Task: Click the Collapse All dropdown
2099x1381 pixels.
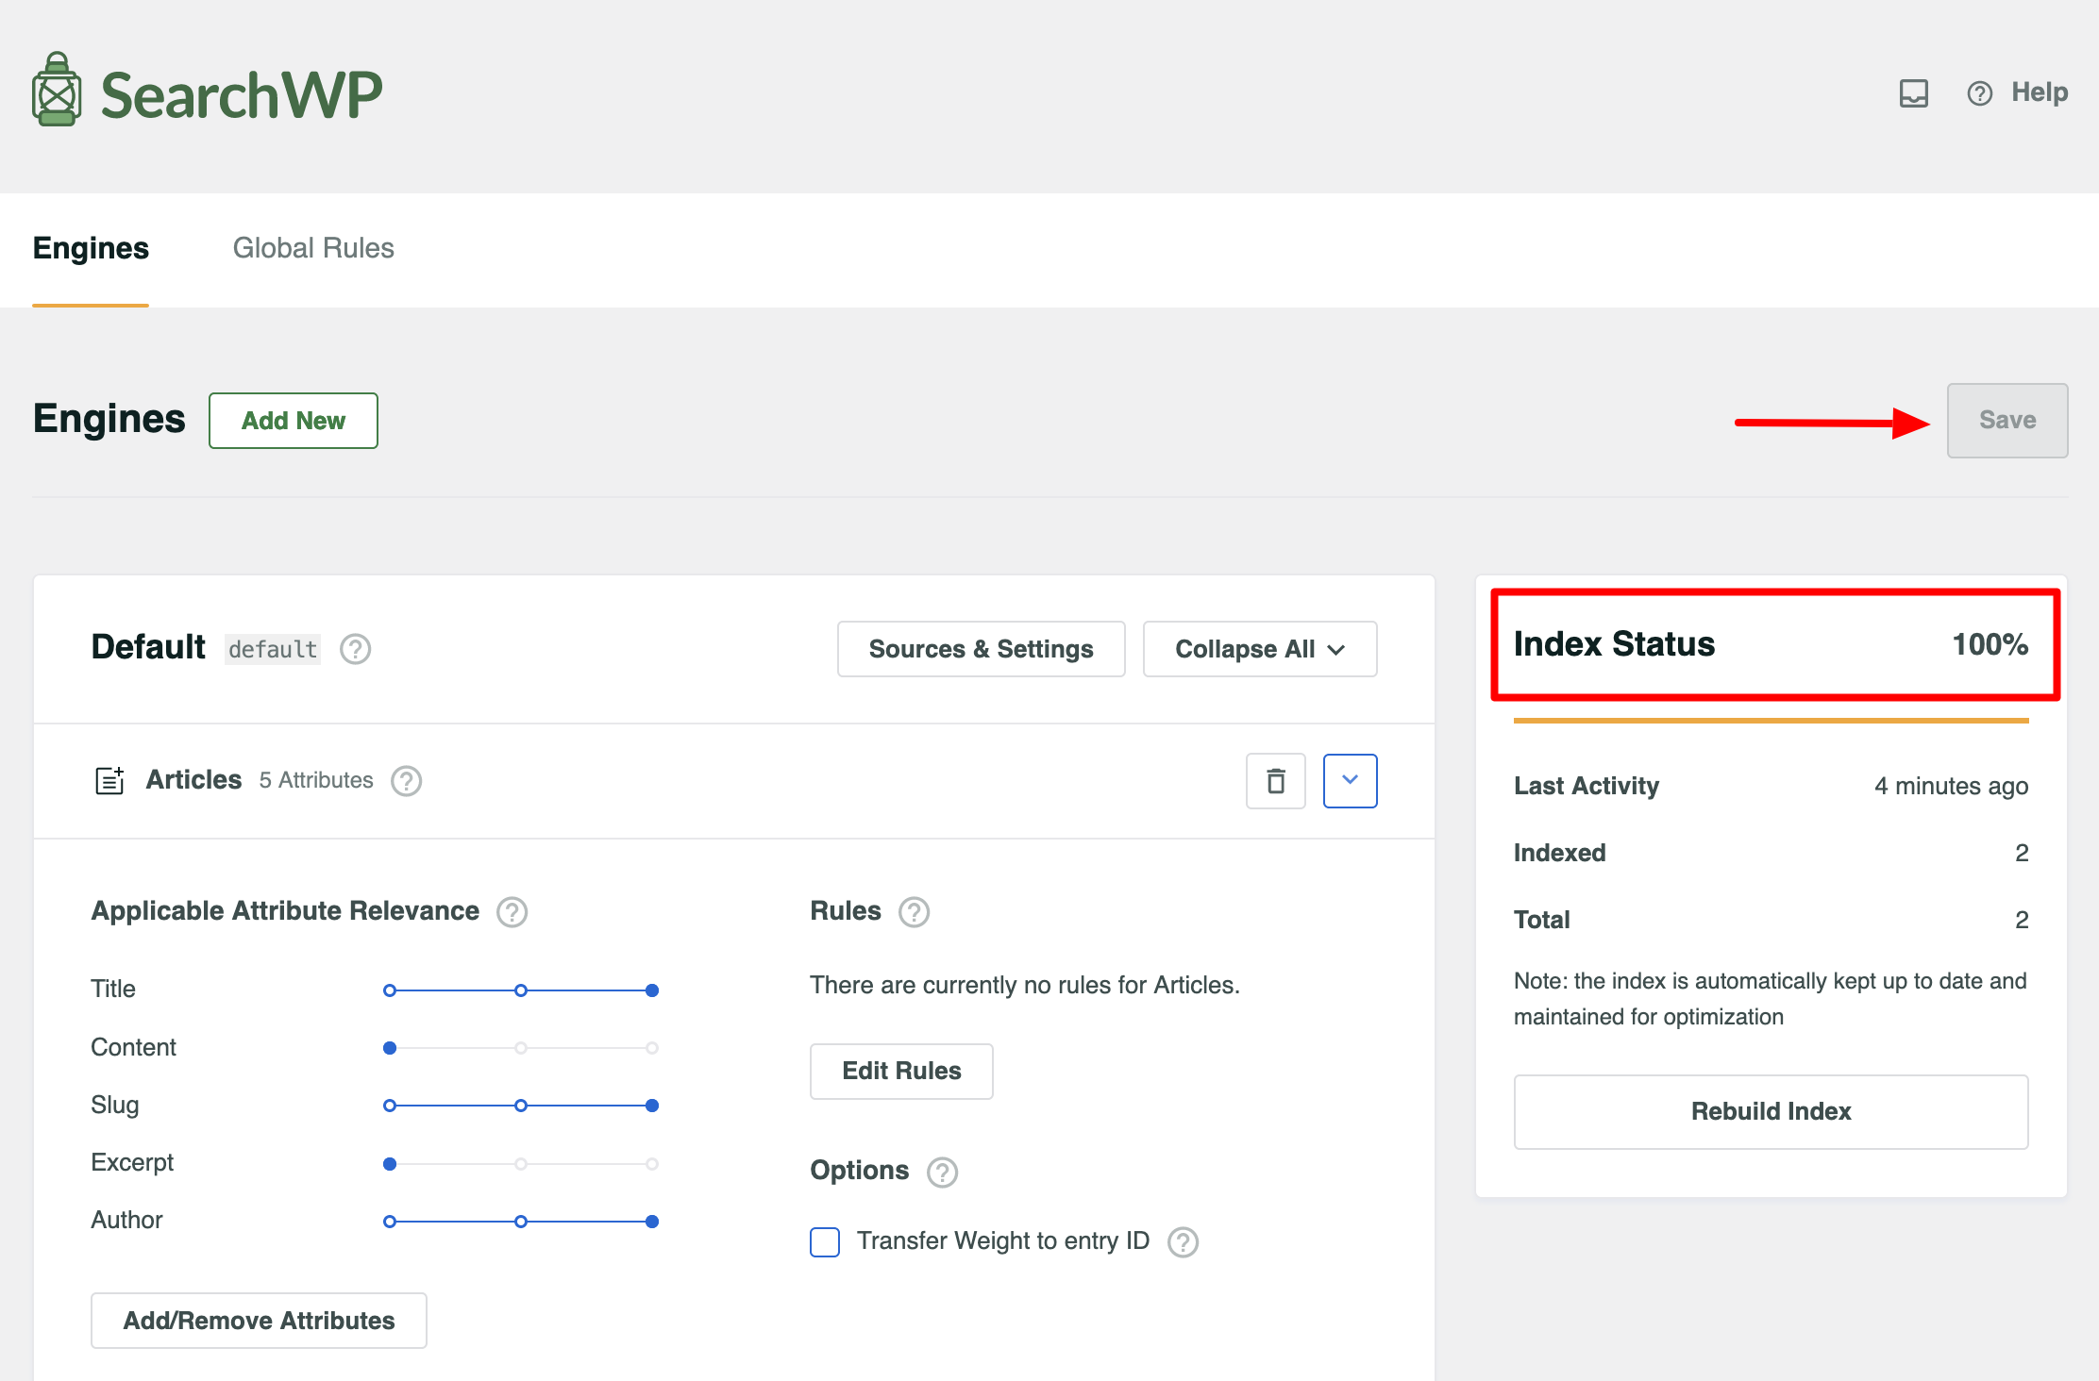Action: coord(1260,649)
